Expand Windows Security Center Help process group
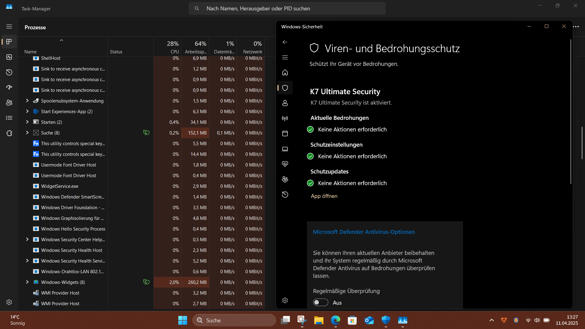The height and width of the screenshot is (329, 585). 27,239
